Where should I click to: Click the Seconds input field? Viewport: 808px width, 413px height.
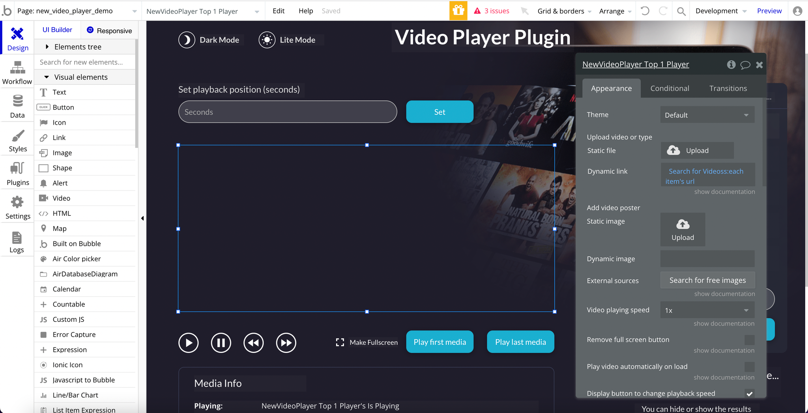tap(288, 112)
